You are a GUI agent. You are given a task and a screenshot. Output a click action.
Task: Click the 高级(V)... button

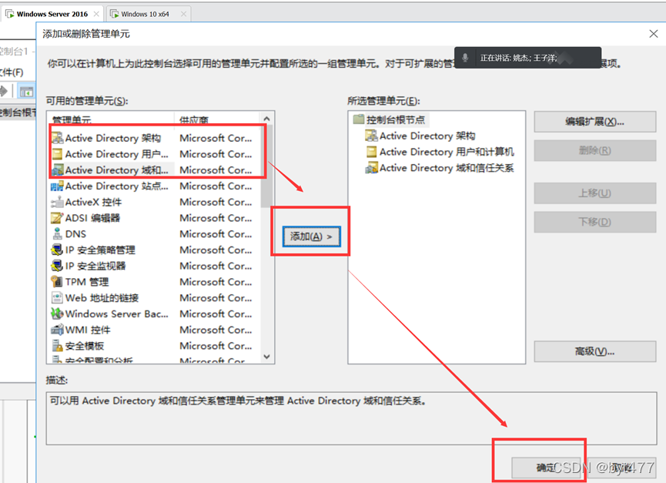pyautogui.click(x=594, y=351)
